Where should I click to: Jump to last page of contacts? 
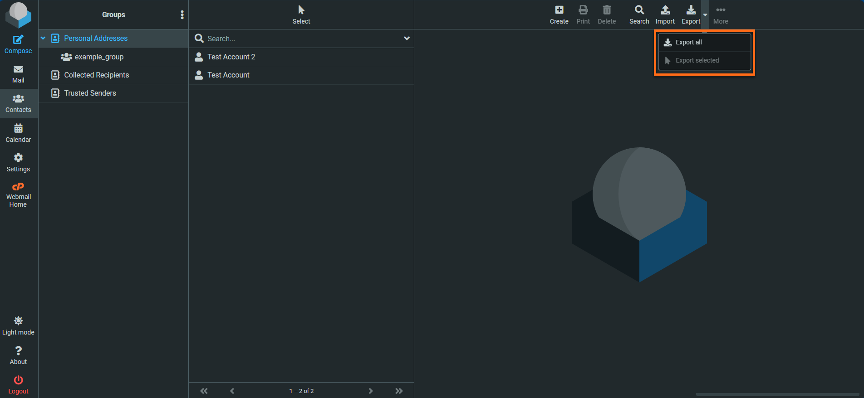click(399, 391)
